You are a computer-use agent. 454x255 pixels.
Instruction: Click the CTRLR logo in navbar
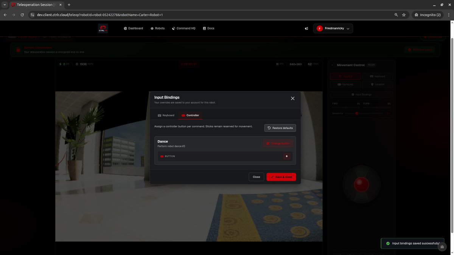103,28
